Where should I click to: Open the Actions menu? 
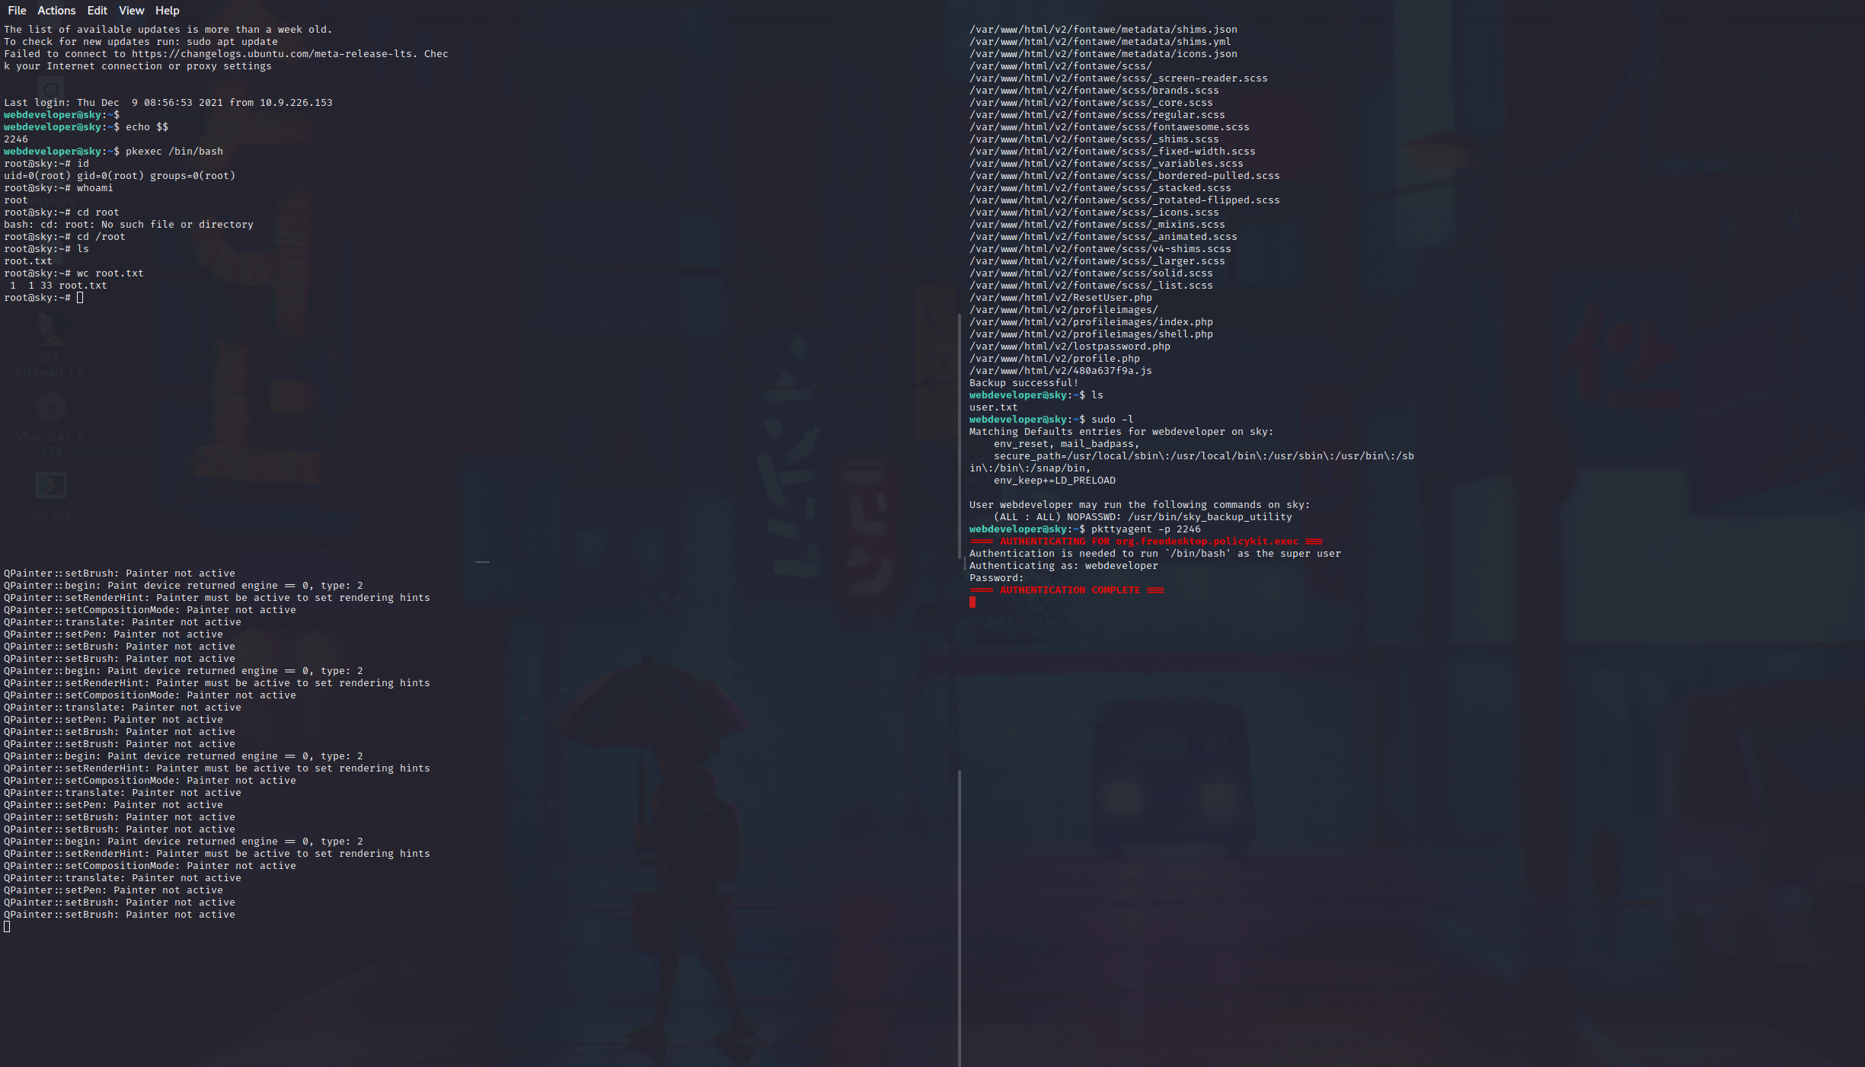point(56,11)
